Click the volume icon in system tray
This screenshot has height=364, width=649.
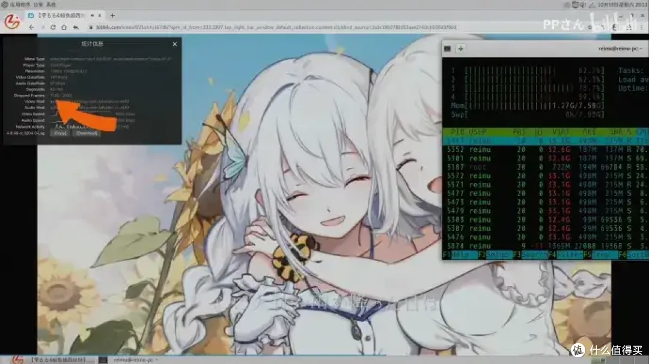(x=583, y=5)
